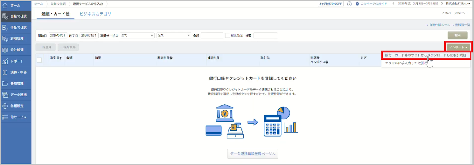Open the 自動仕訳ルール link

click(440, 25)
